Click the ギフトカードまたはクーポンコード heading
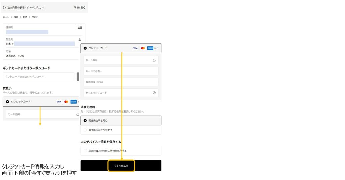 point(26,68)
